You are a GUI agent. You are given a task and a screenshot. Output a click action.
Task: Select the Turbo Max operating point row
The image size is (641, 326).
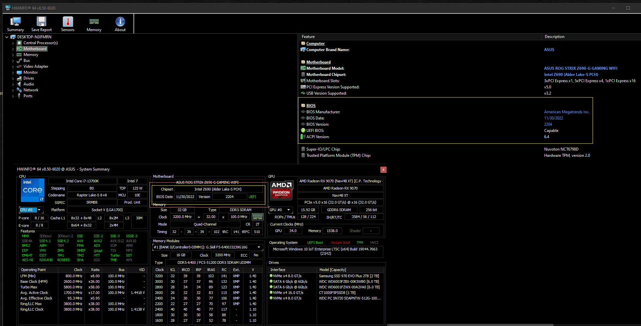pos(82,287)
